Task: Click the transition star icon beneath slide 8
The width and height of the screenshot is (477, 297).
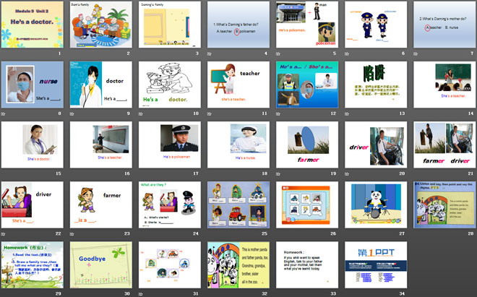Action: (x=4, y=114)
